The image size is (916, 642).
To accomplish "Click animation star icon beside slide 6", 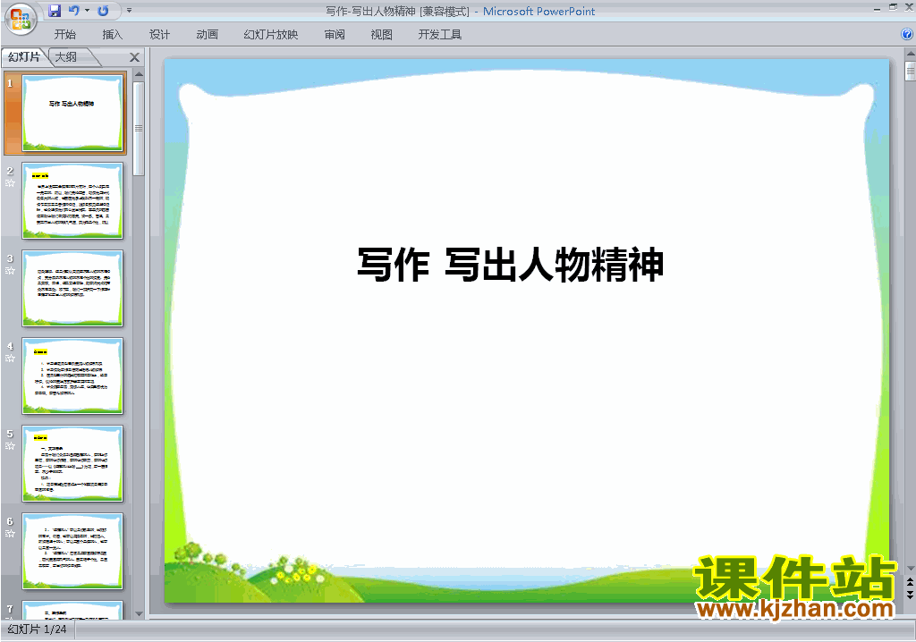I will pyautogui.click(x=10, y=533).
